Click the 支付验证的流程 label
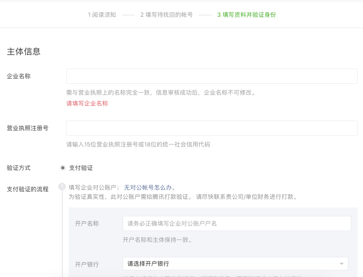 [x=28, y=189]
